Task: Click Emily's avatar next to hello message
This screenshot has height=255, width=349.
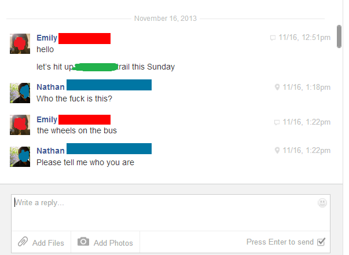Action: coord(20,43)
